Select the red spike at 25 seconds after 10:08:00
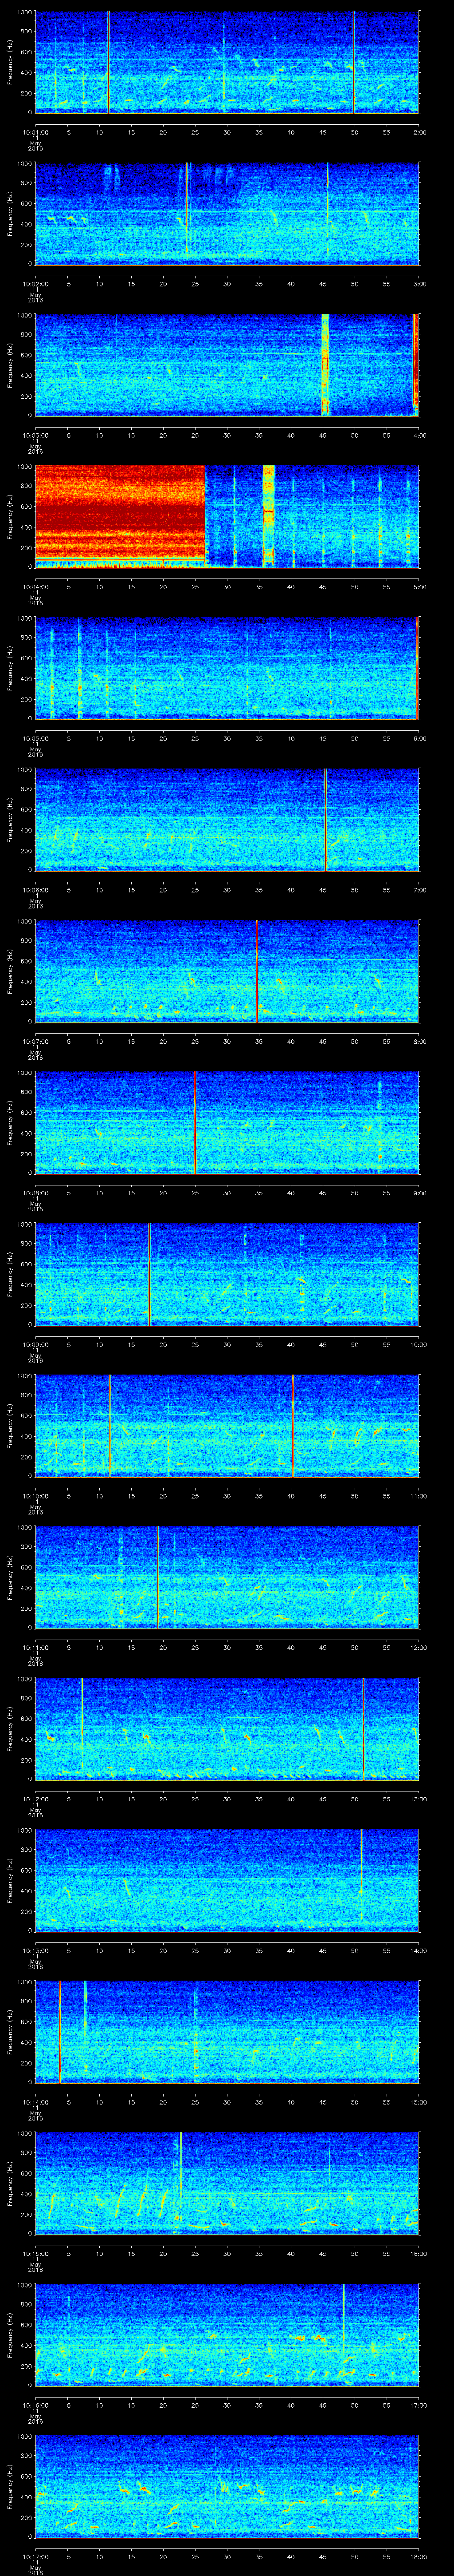This screenshot has width=454, height=2576. 195,1122
